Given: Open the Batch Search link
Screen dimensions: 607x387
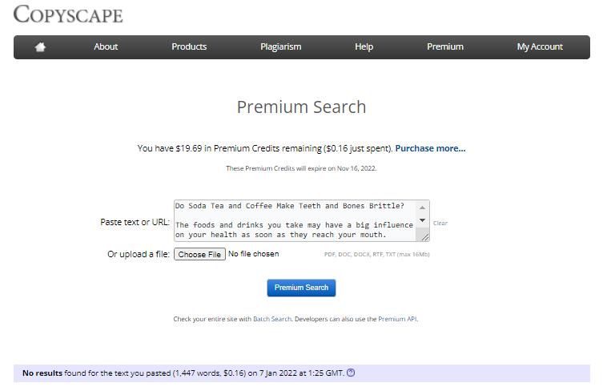Looking at the screenshot, I should click(x=272, y=319).
